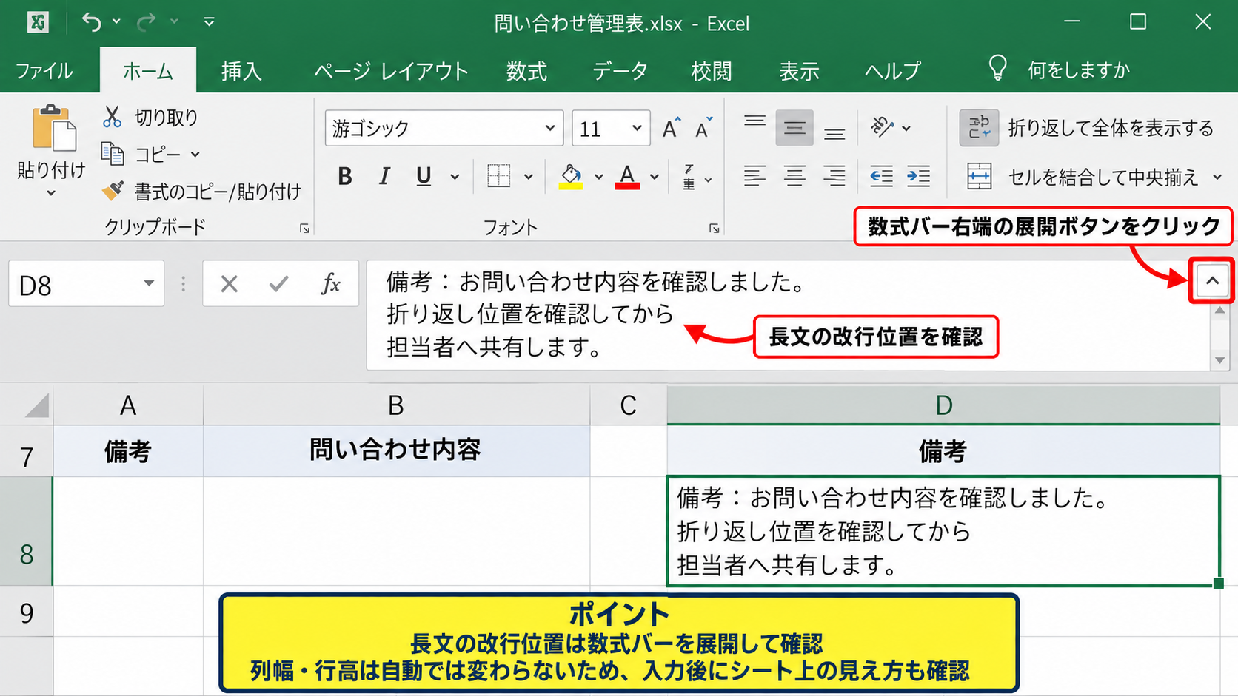Click the Undo arrow icon
The image size is (1238, 696).
pyautogui.click(x=91, y=22)
